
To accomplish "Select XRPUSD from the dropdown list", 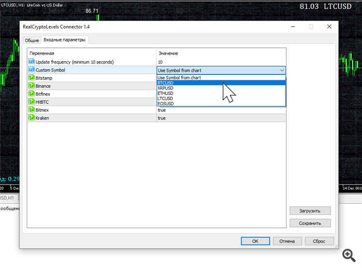I will [x=221, y=88].
